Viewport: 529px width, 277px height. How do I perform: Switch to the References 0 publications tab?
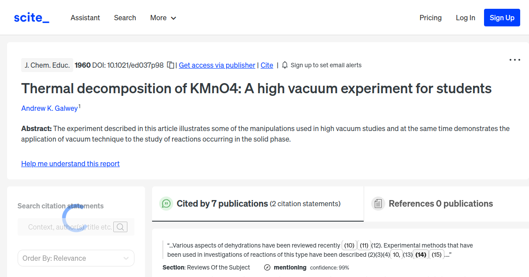(x=441, y=204)
